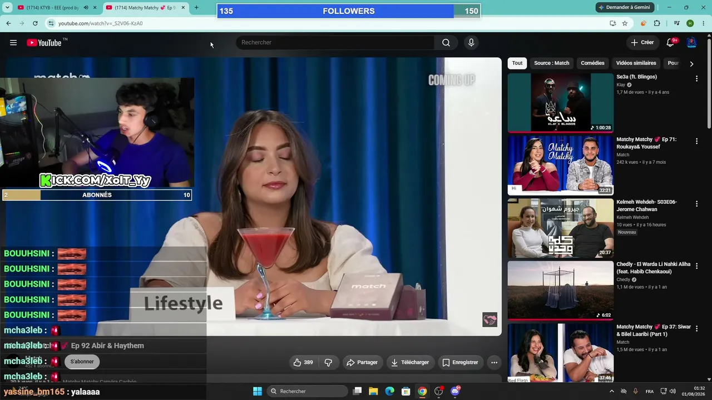Go back with the browser back arrow

click(8, 23)
